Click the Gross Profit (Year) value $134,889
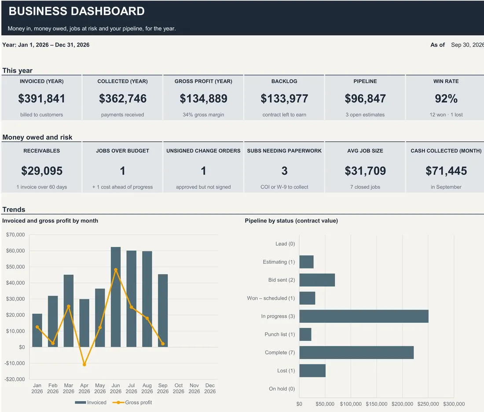The width and height of the screenshot is (484, 412). coord(203,98)
